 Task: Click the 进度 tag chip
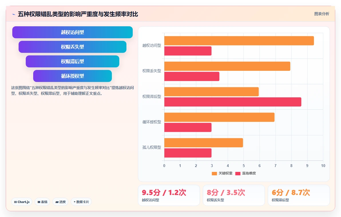tap(60, 202)
